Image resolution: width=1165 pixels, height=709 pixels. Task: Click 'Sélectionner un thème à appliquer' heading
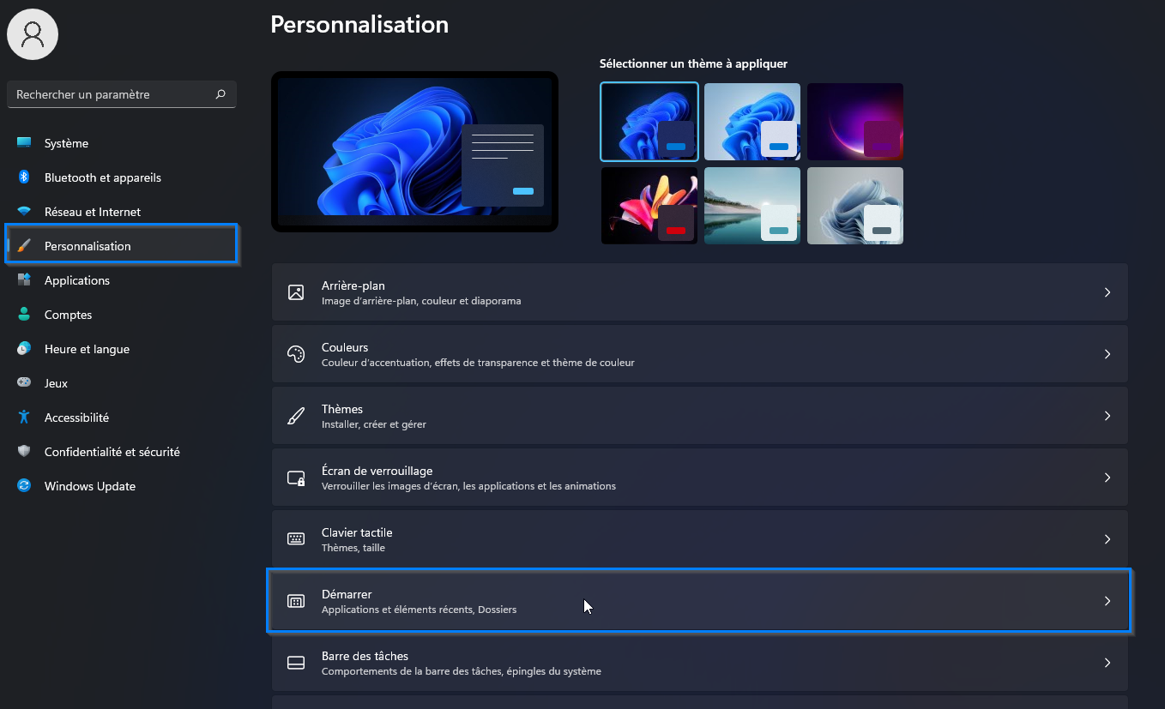click(693, 63)
